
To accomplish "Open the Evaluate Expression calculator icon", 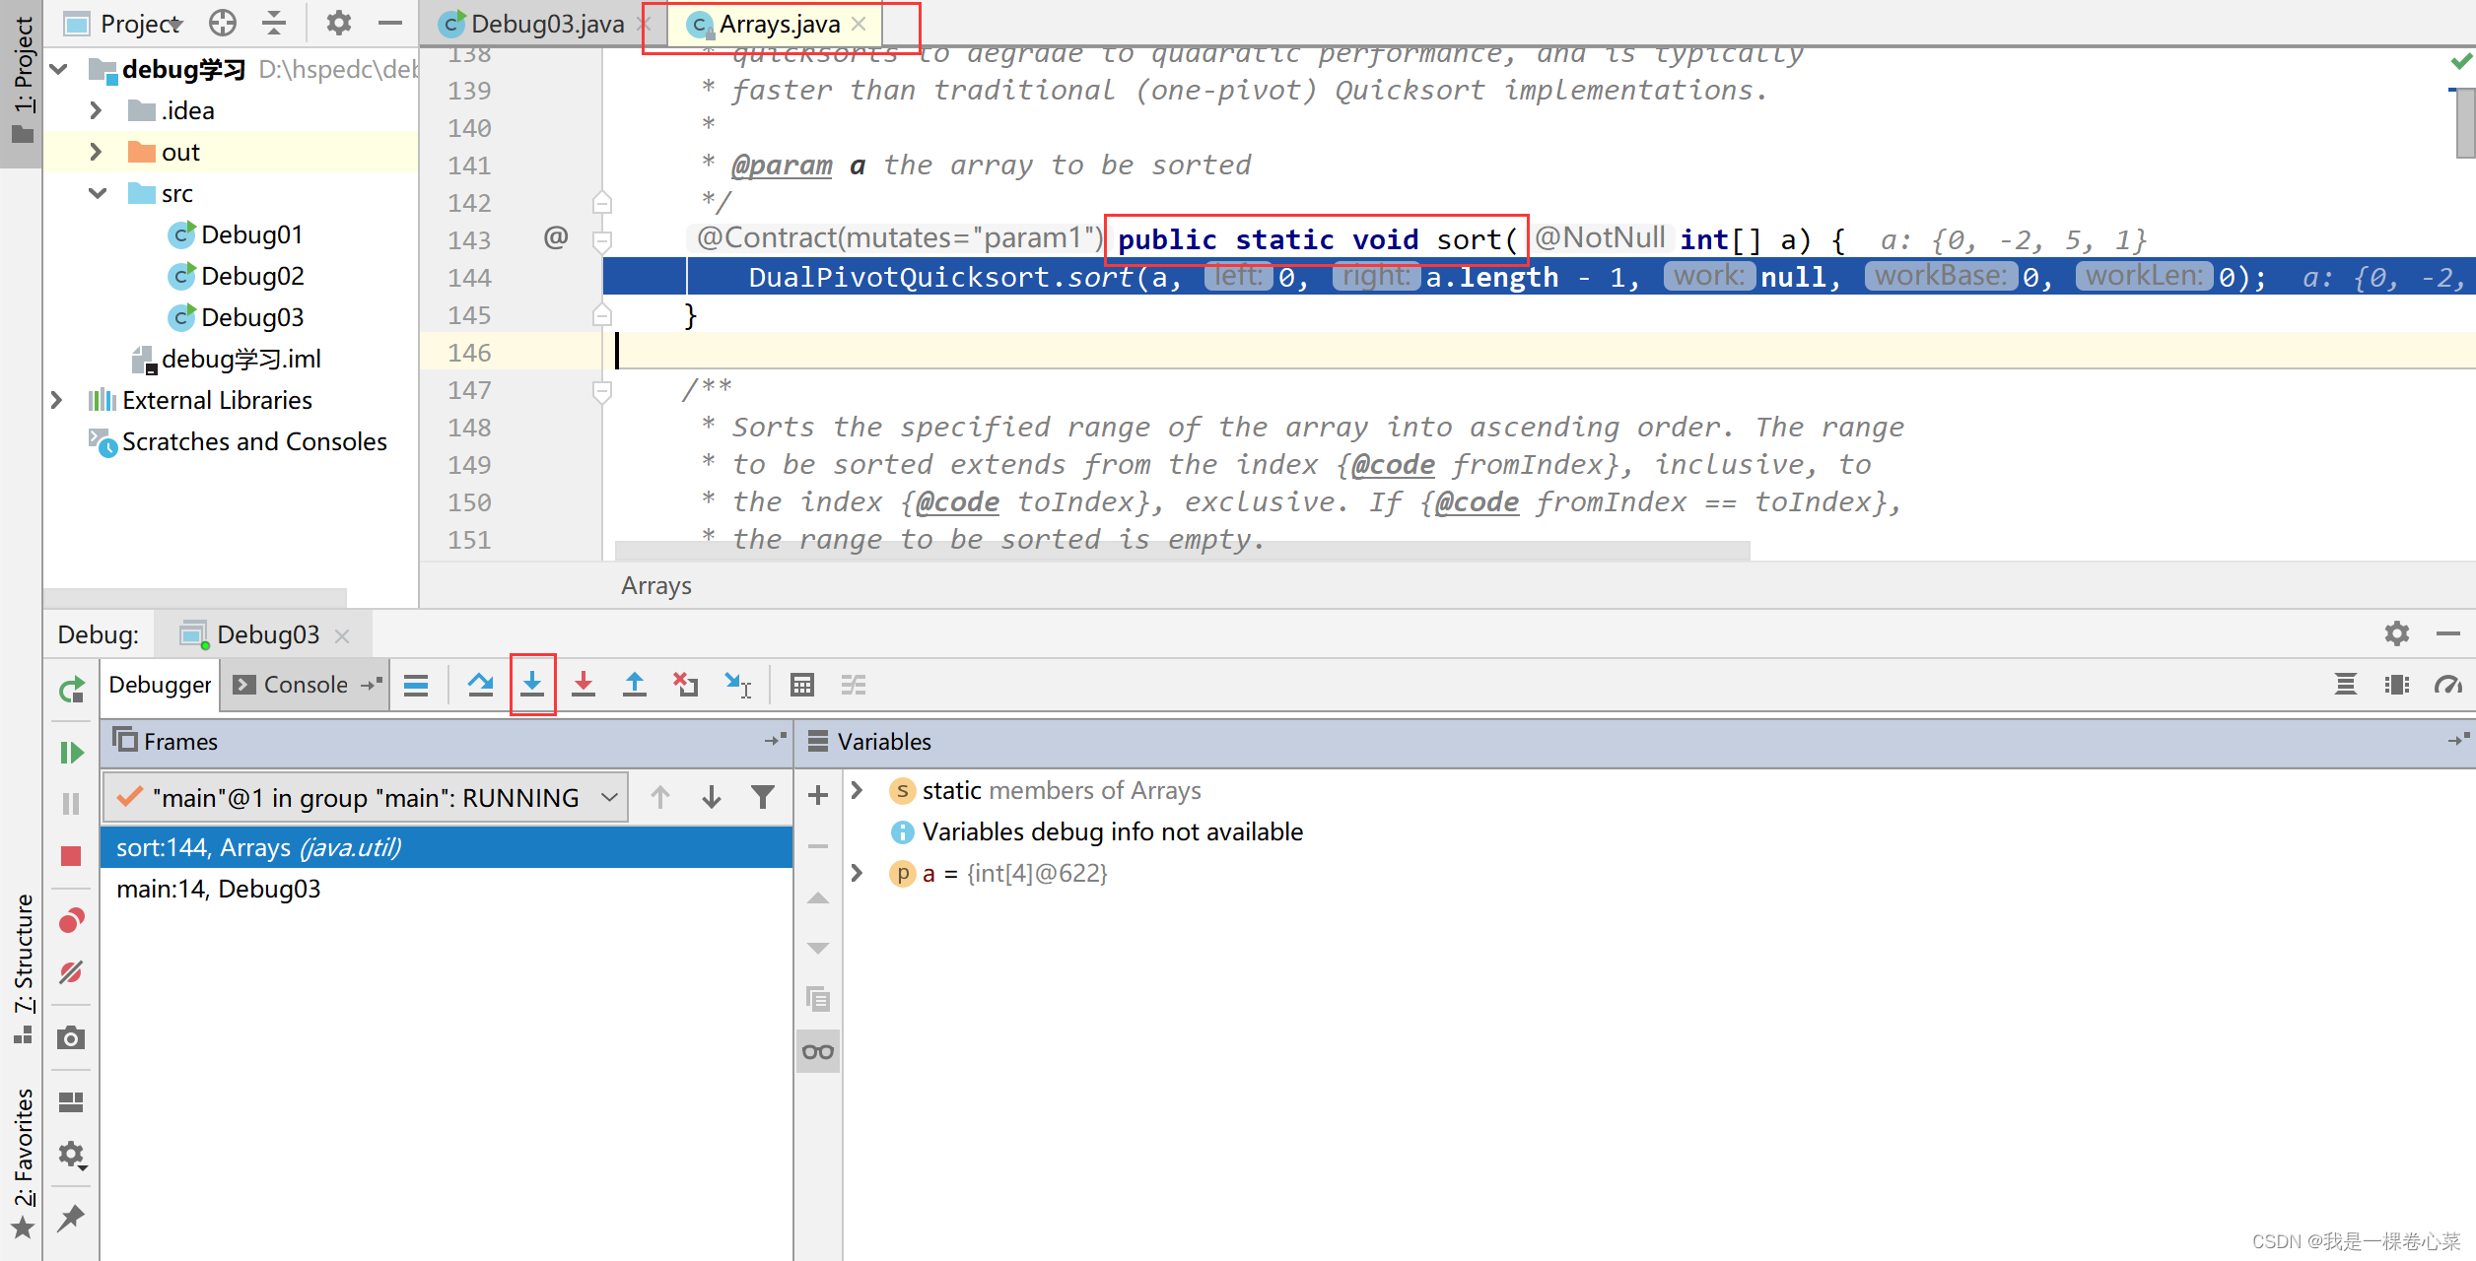I will 802,685.
